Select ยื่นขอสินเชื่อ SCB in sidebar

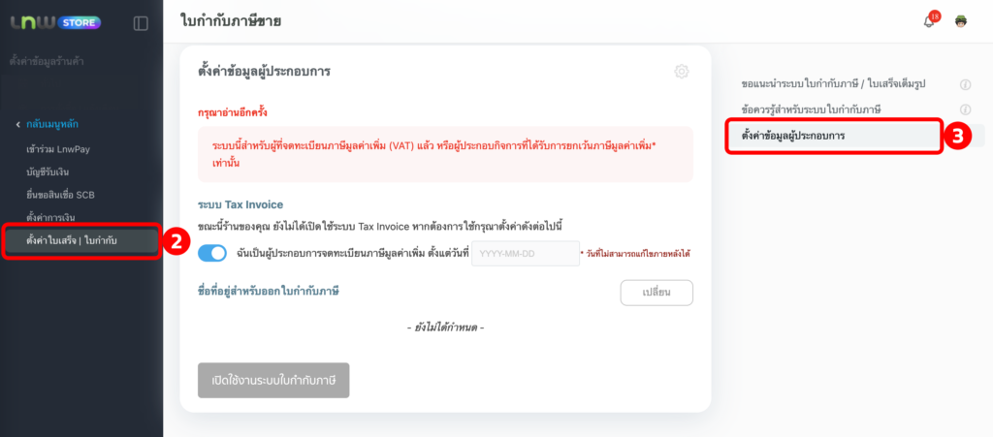pos(67,194)
